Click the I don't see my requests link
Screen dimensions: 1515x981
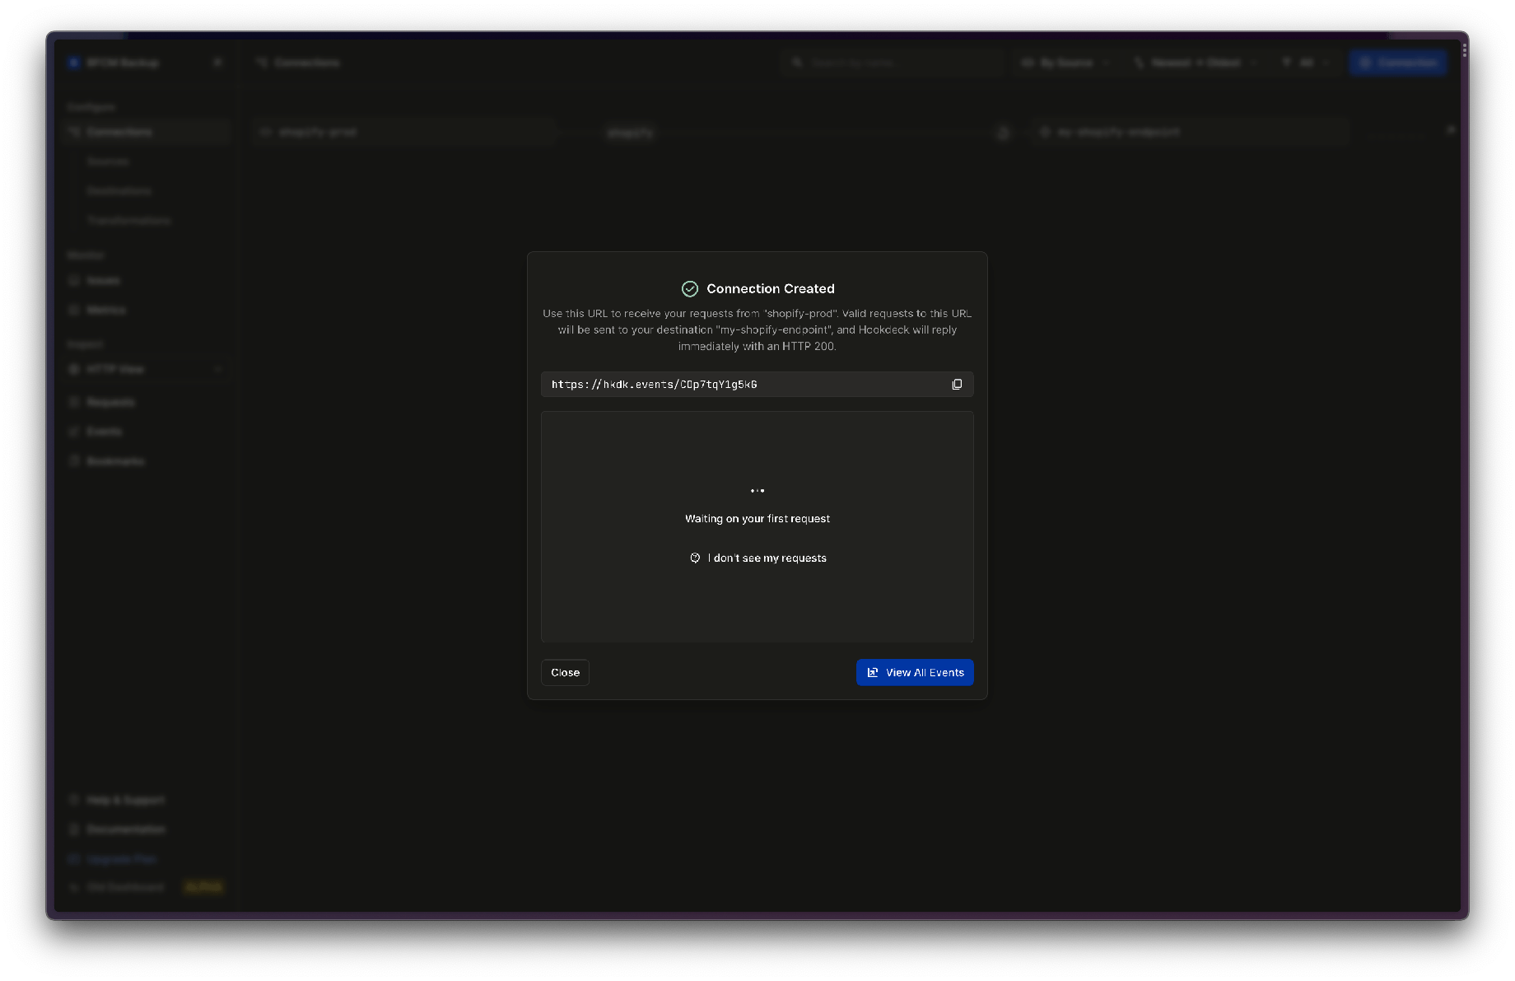coord(757,558)
